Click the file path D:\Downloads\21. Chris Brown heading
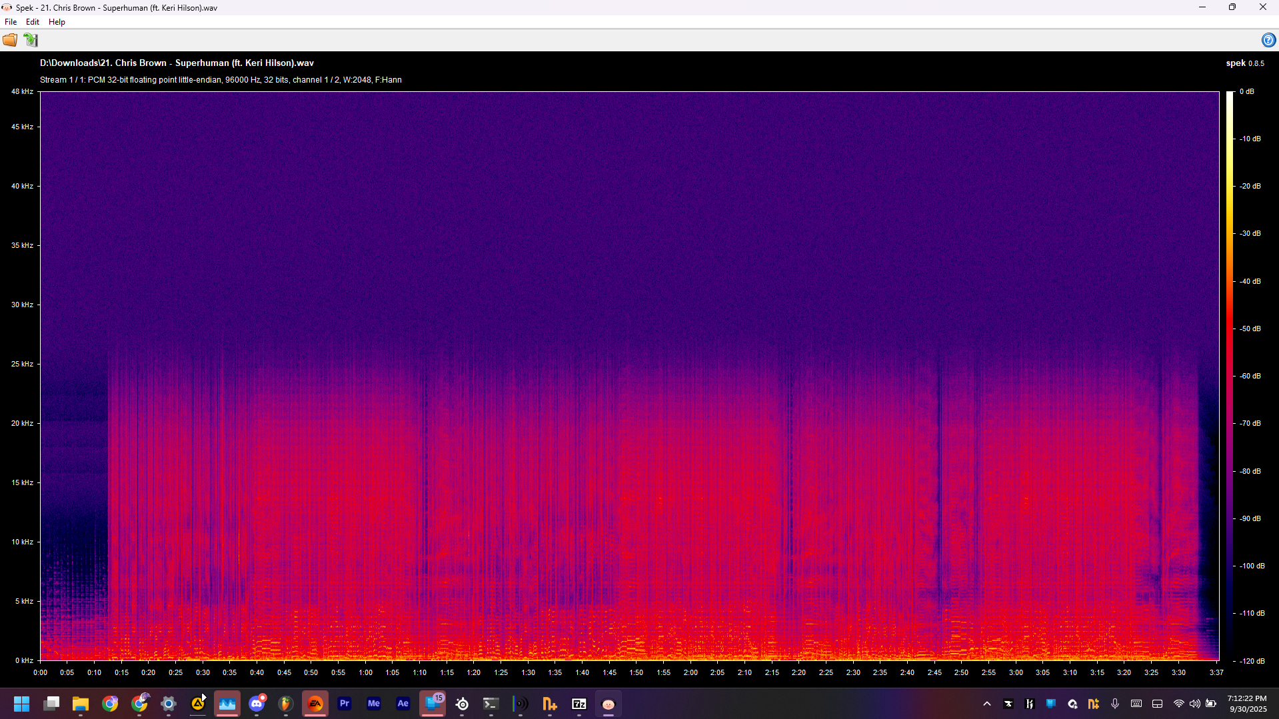Image resolution: width=1279 pixels, height=719 pixels. [177, 63]
